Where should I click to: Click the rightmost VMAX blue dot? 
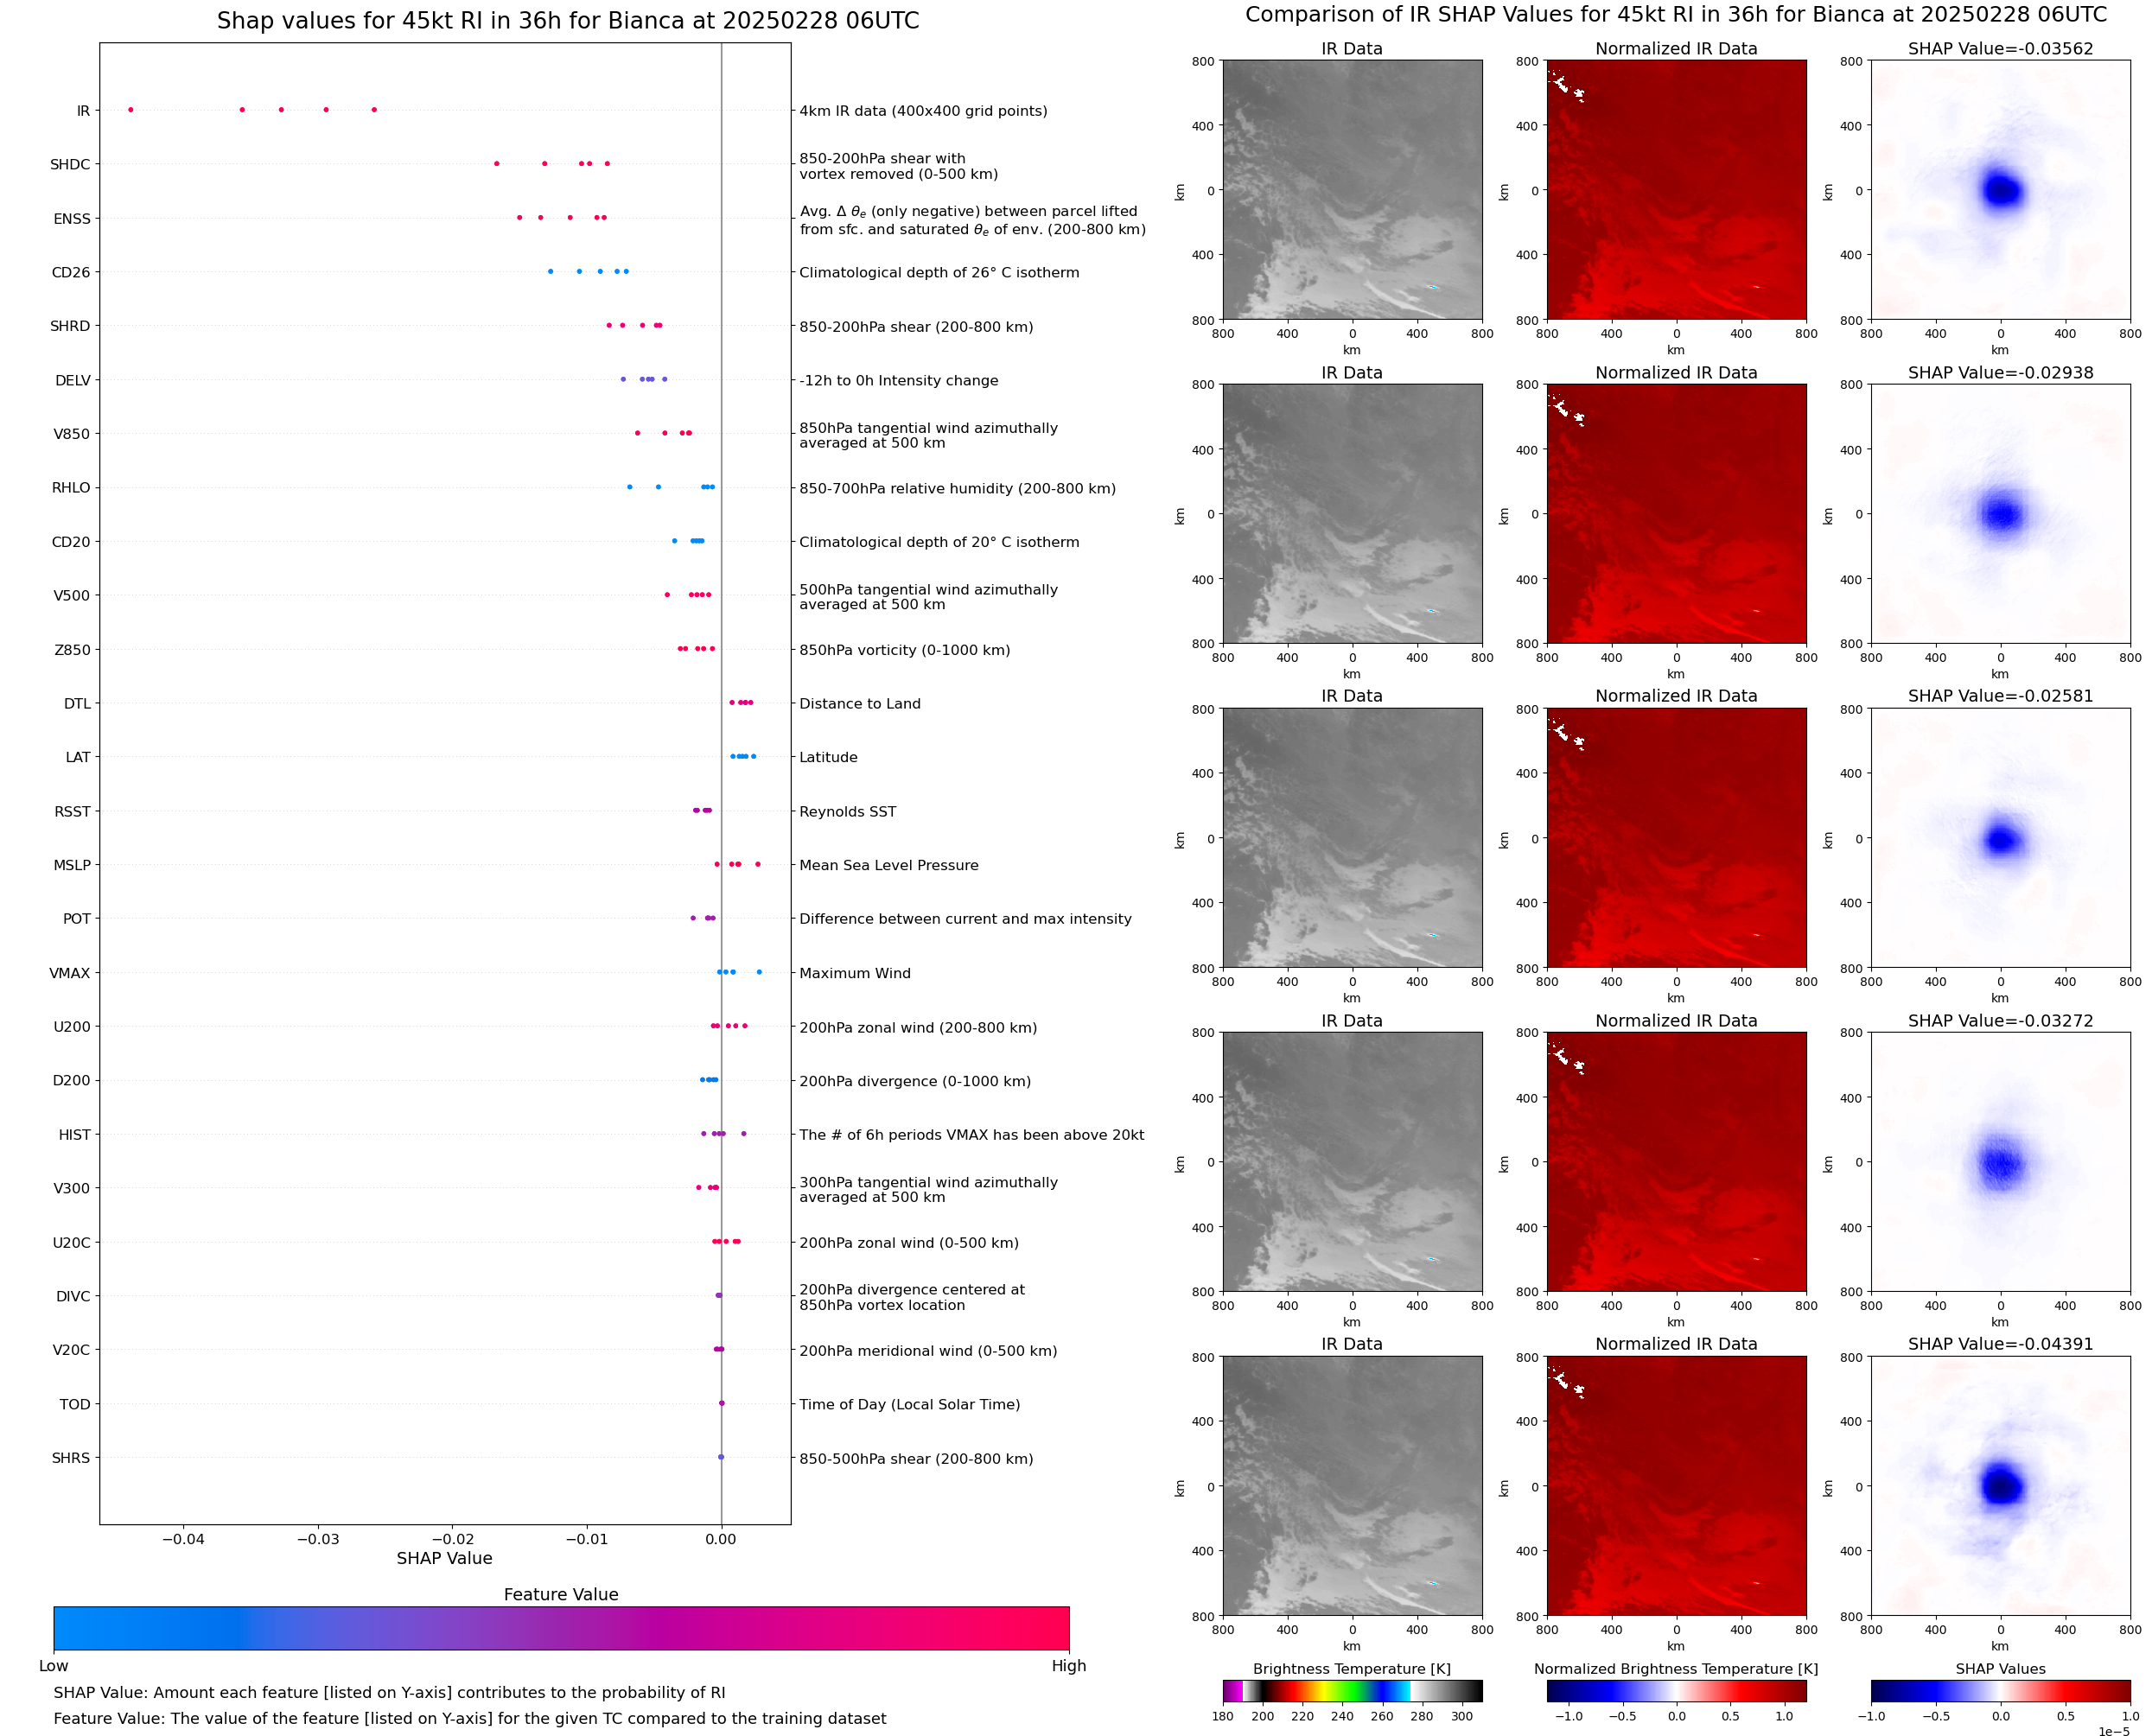tap(759, 972)
